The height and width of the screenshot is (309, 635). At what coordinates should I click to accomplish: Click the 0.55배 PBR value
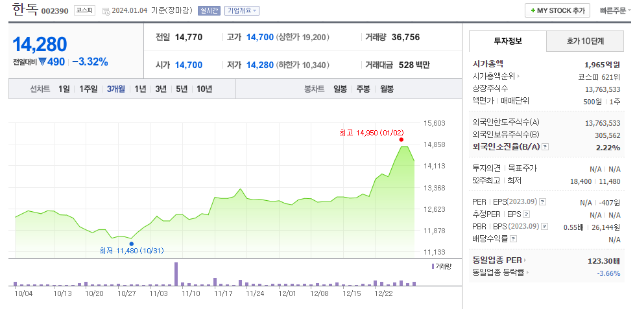click(573, 227)
